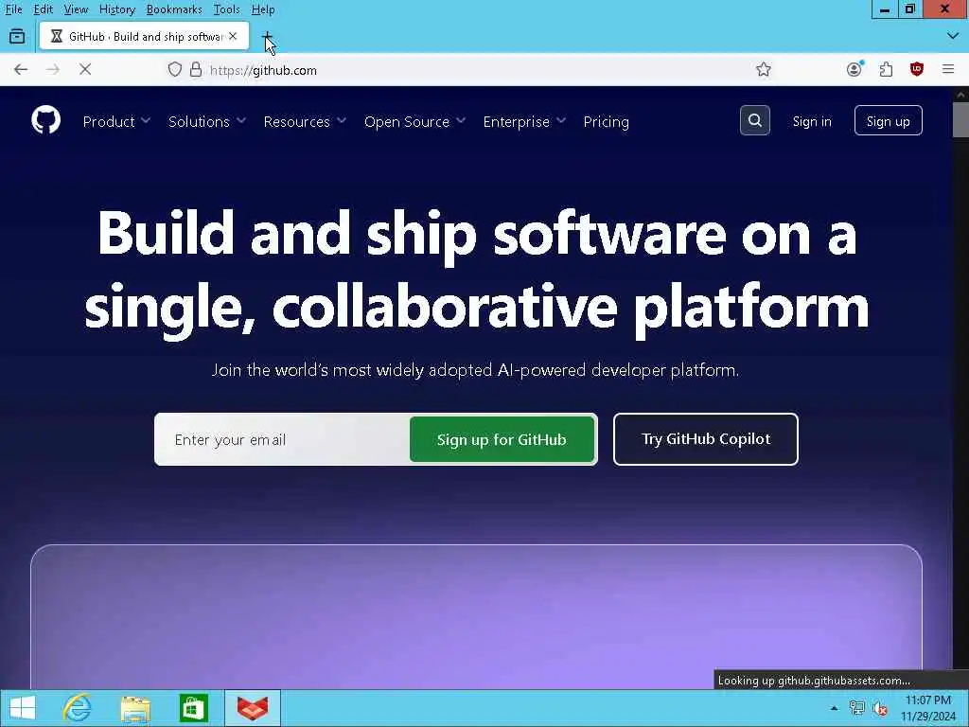Click the padlock site security icon
This screenshot has height=727, width=969.
pos(196,70)
